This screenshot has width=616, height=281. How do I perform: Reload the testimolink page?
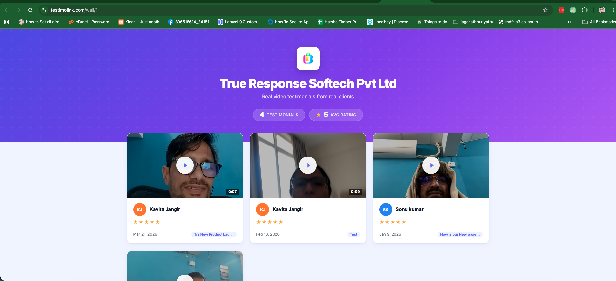30,10
